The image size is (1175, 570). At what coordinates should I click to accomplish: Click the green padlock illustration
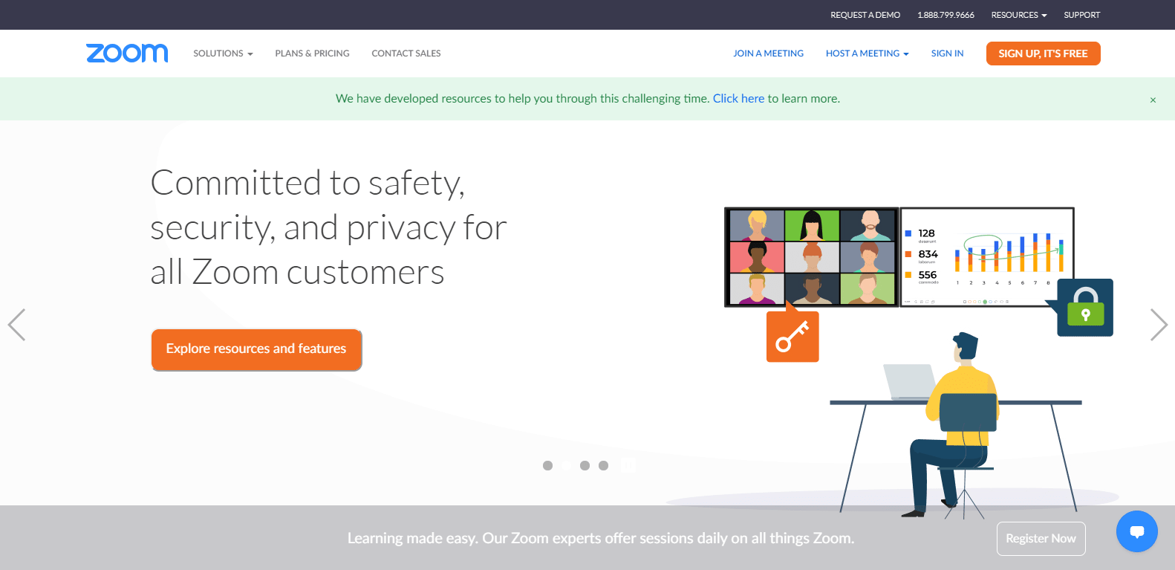1085,307
